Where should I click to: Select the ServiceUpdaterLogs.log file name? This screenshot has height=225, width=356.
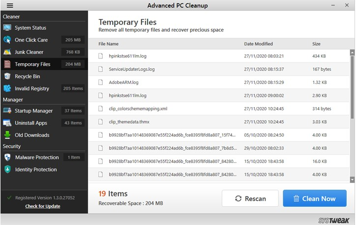click(x=132, y=69)
